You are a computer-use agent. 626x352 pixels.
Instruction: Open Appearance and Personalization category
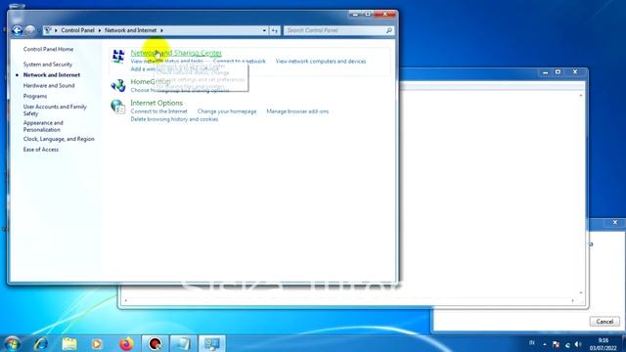[x=43, y=126]
